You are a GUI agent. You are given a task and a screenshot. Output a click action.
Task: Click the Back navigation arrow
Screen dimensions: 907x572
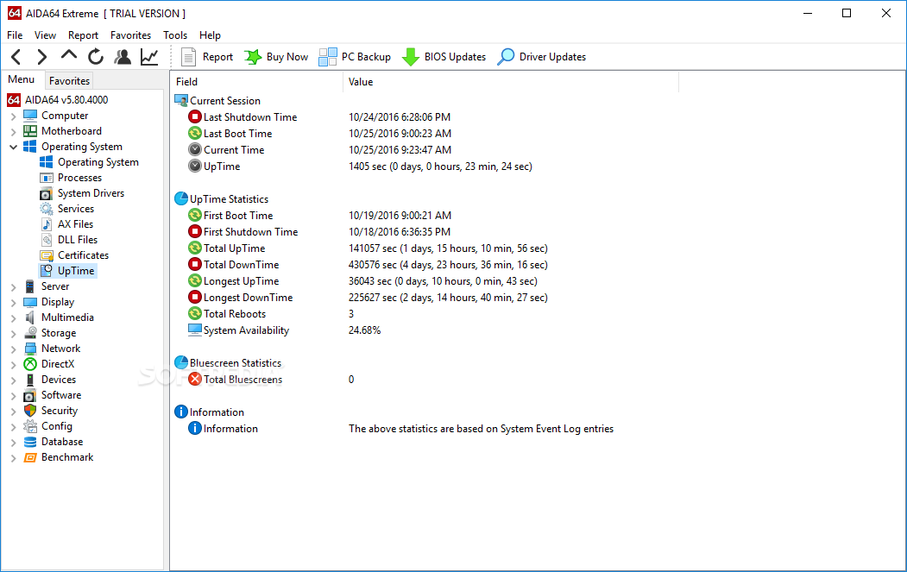(16, 57)
